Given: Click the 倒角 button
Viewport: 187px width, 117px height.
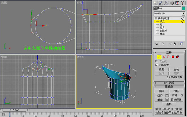Looking at the screenshot, I should pos(160,100).
